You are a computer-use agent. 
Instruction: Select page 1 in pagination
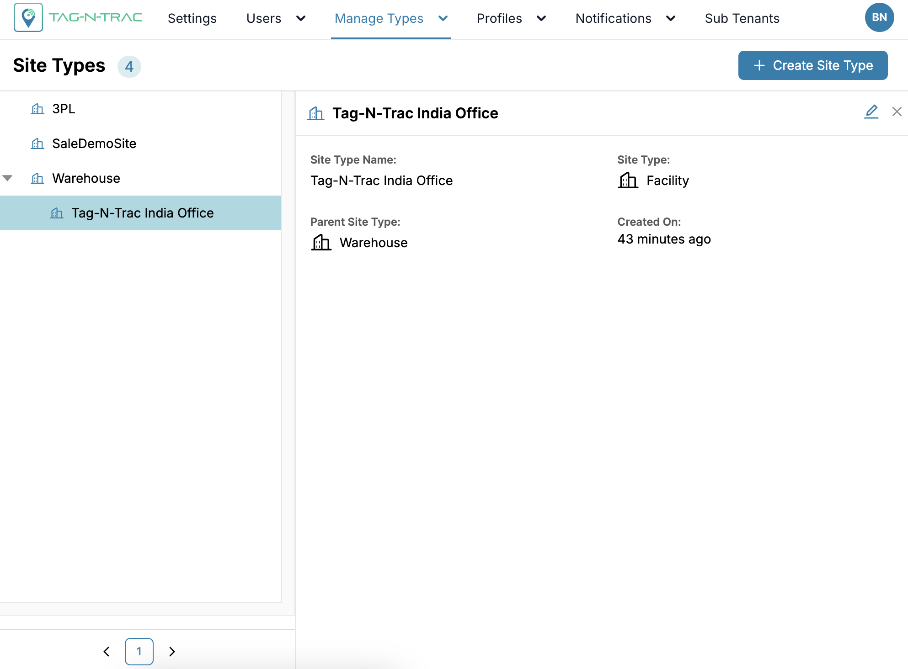click(x=139, y=651)
